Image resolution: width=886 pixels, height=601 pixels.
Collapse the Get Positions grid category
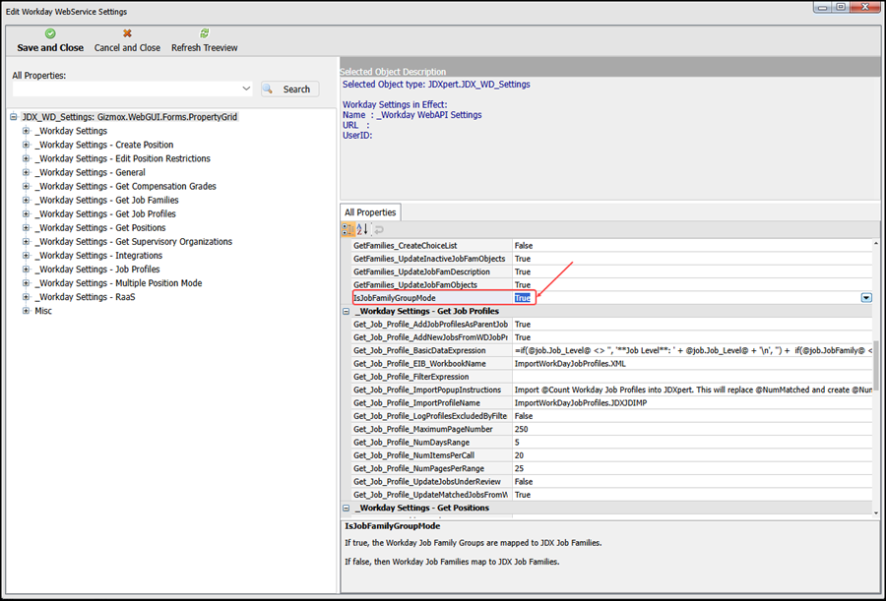pos(346,508)
